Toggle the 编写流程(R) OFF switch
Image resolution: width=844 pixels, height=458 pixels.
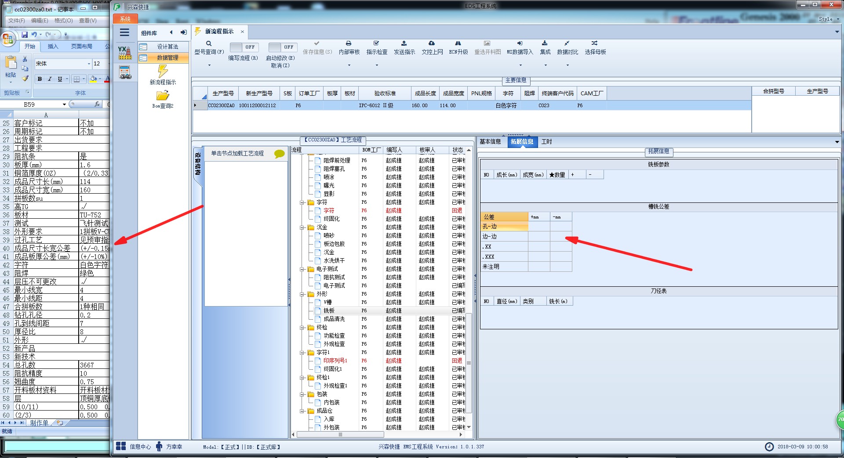tap(244, 47)
